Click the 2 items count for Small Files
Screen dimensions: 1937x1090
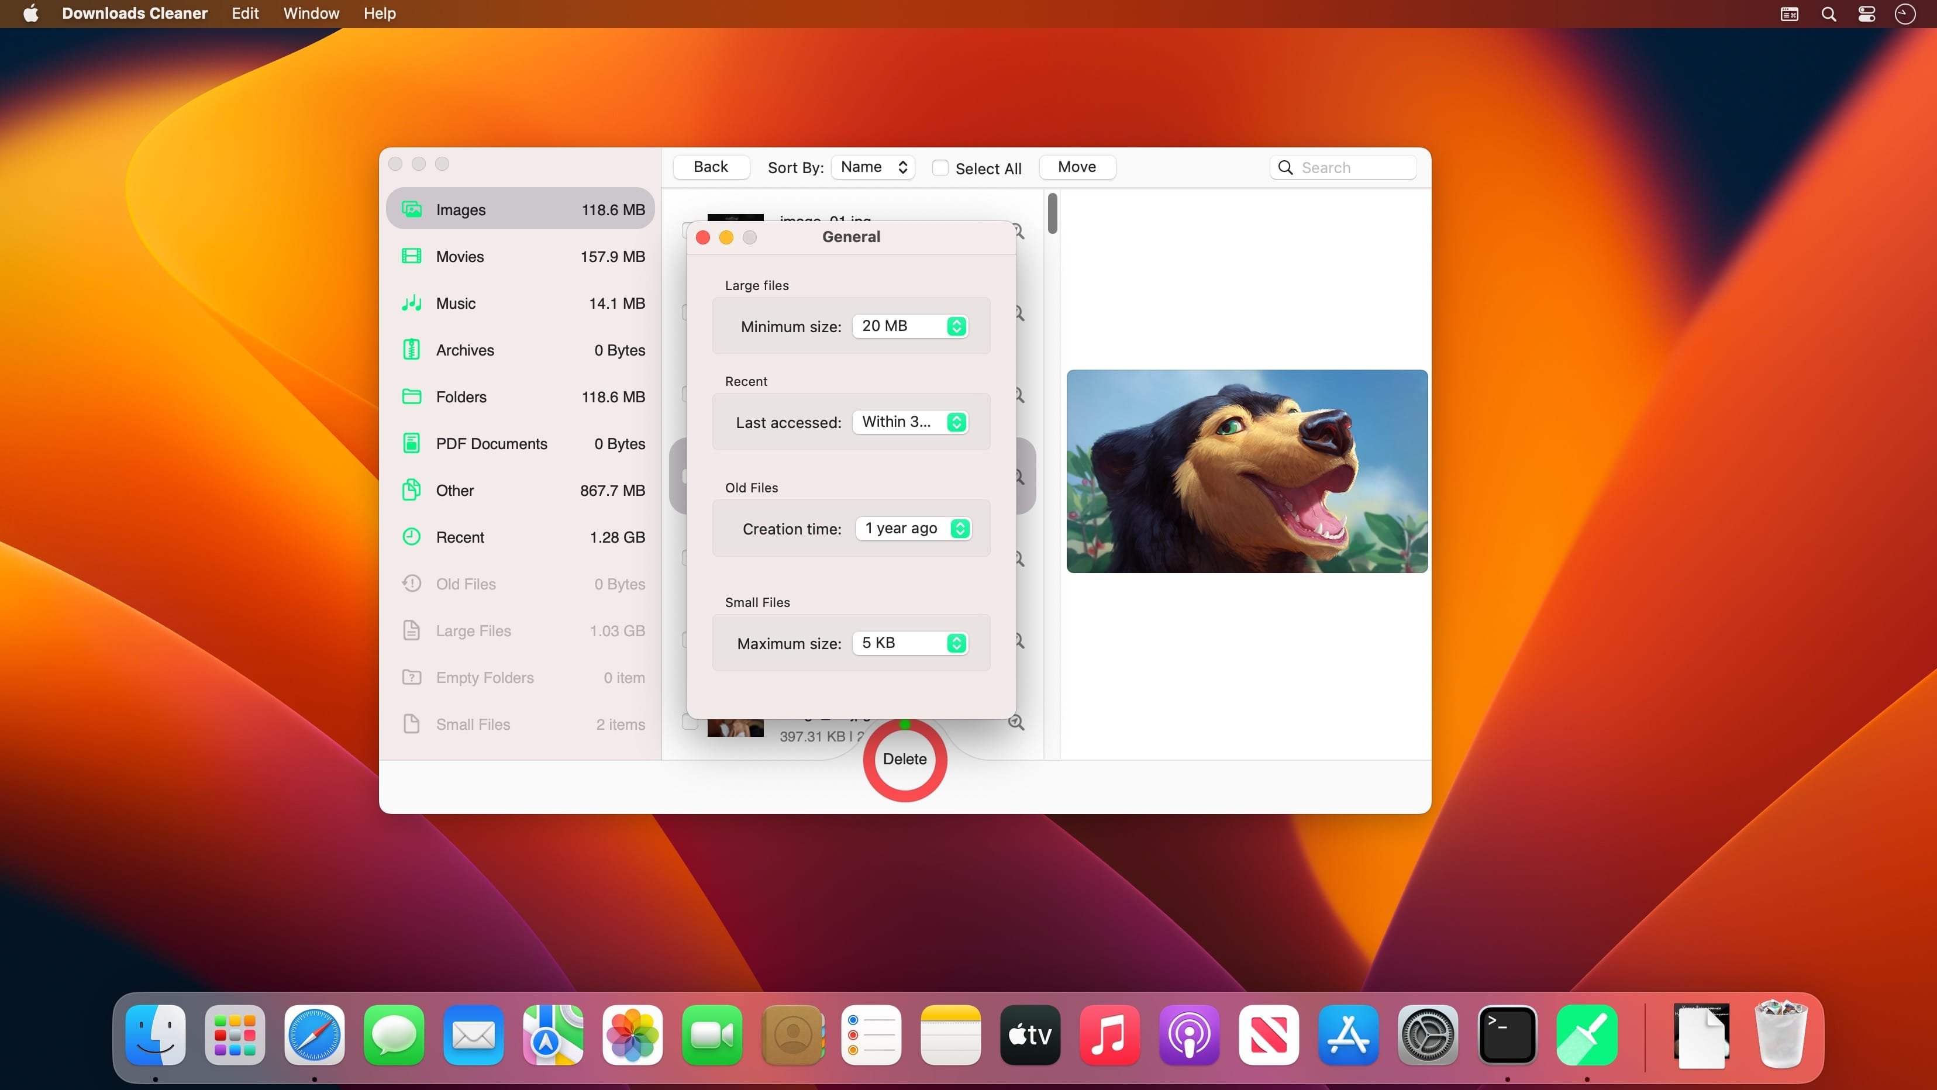pos(621,724)
